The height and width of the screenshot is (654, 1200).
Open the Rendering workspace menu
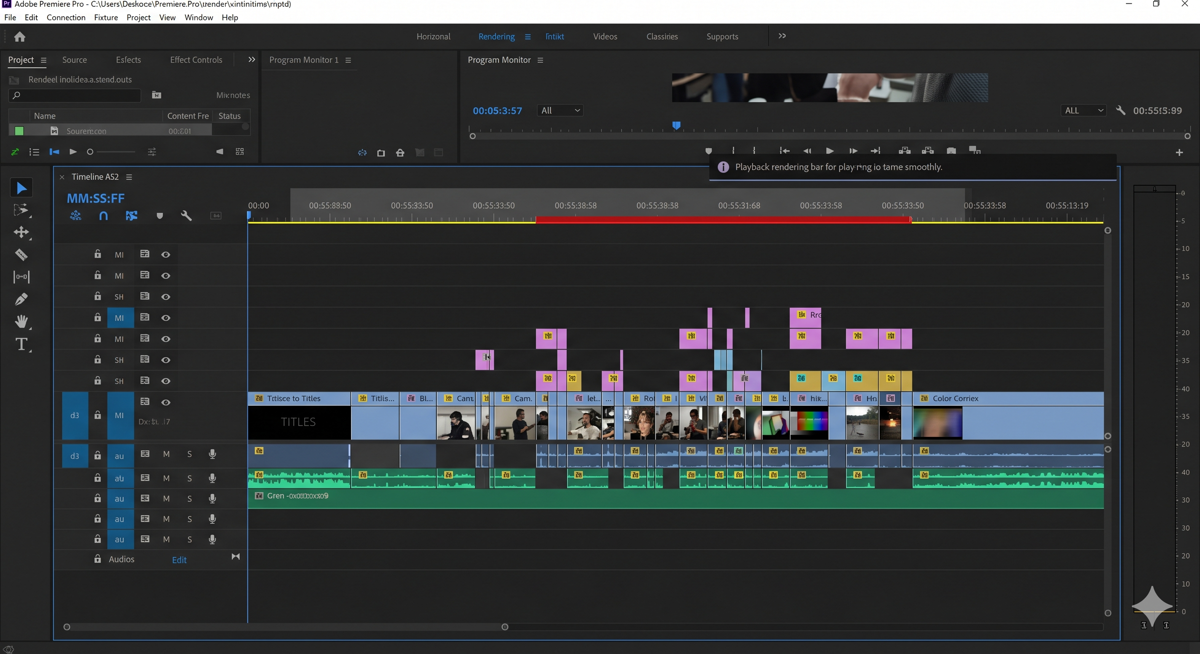[528, 36]
